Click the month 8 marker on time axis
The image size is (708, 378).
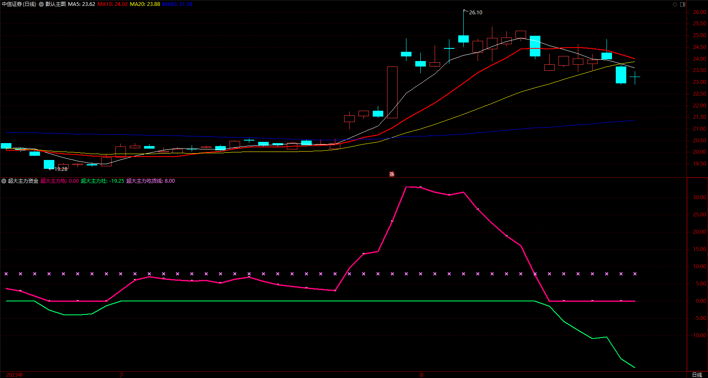(x=422, y=375)
